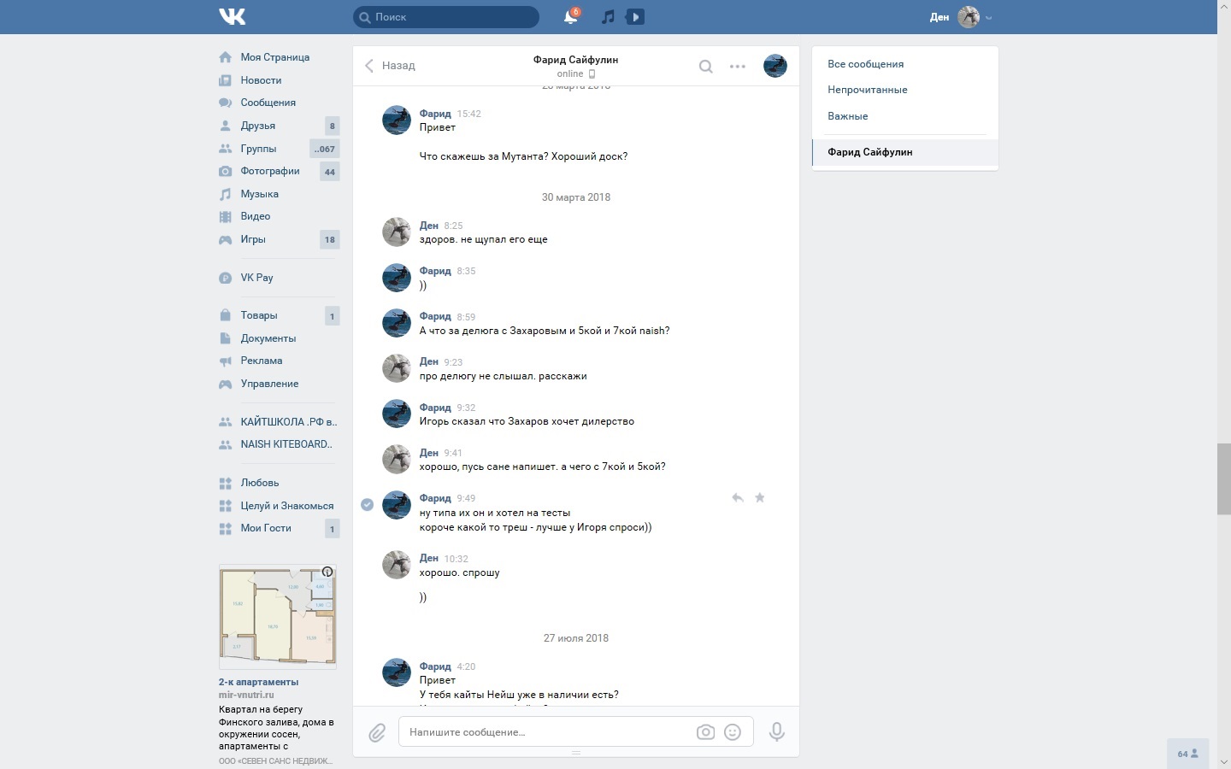Click the Игры gamepad icon

[225, 239]
